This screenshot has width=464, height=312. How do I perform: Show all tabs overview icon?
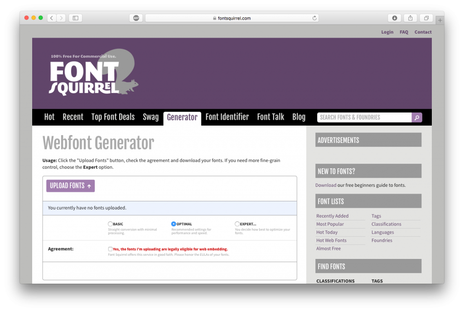(426, 18)
